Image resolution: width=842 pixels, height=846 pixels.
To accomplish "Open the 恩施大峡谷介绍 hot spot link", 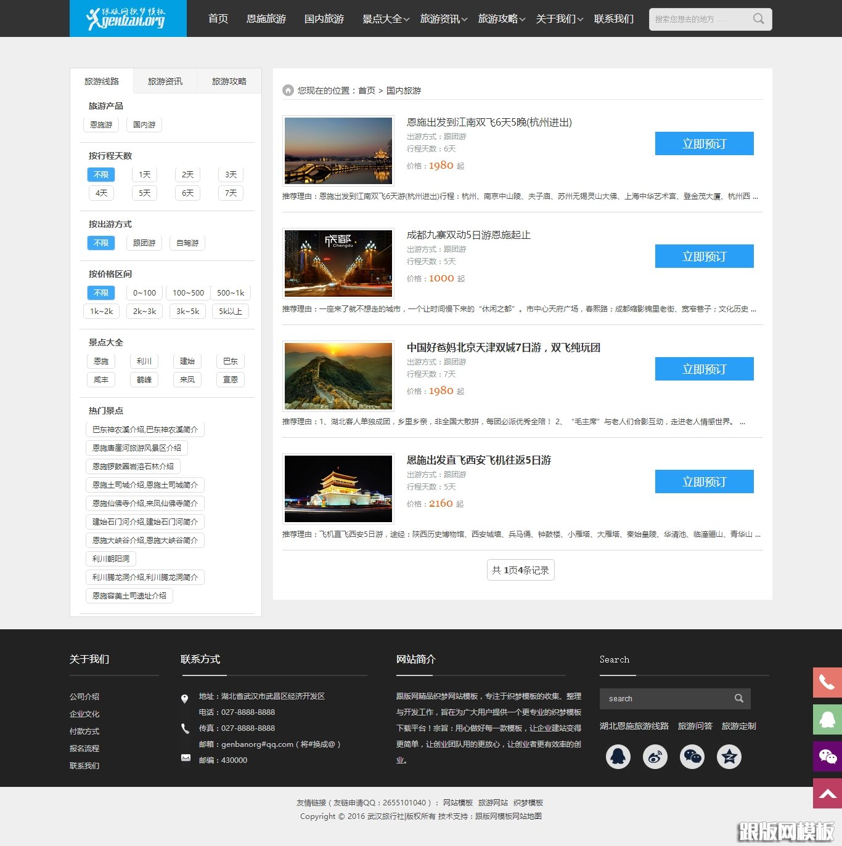I will point(145,541).
